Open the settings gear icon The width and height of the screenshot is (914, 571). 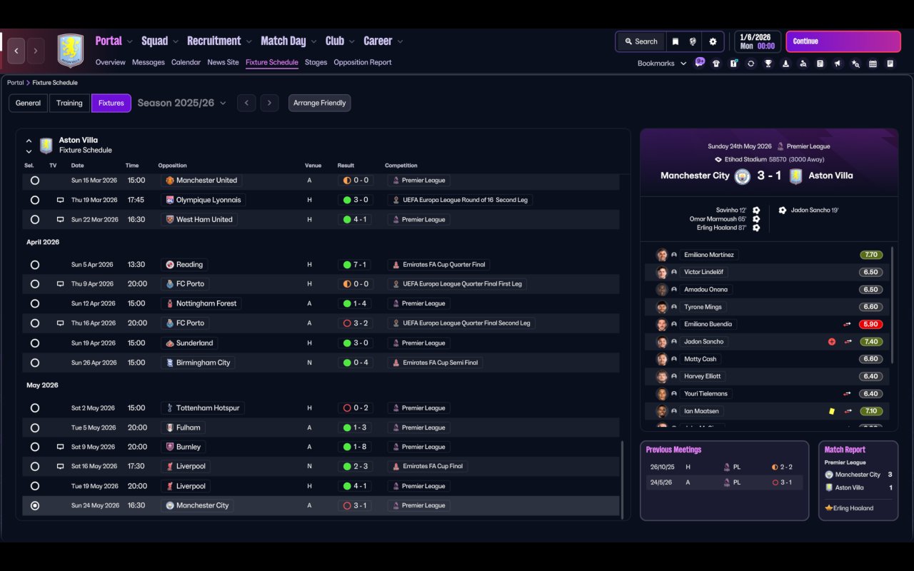point(713,41)
